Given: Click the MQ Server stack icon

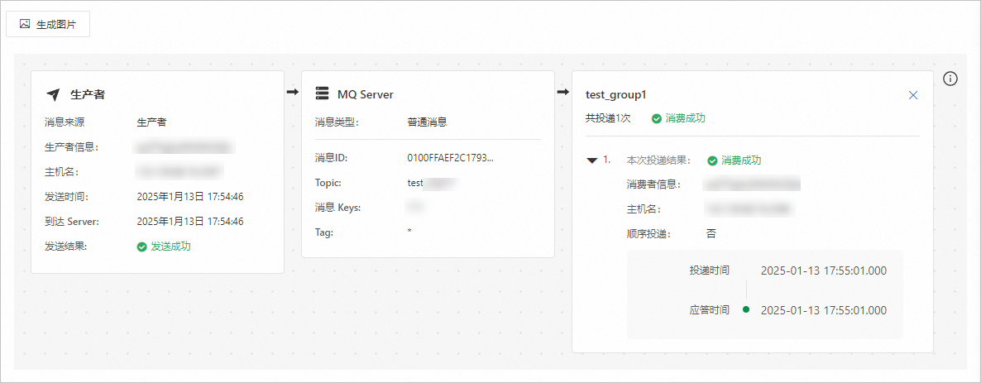Looking at the screenshot, I should pyautogui.click(x=322, y=94).
